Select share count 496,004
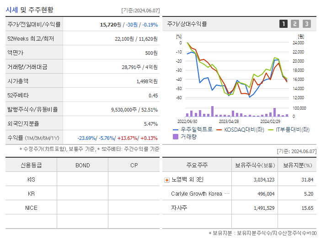The height and width of the screenshot is (240, 321). (266, 194)
